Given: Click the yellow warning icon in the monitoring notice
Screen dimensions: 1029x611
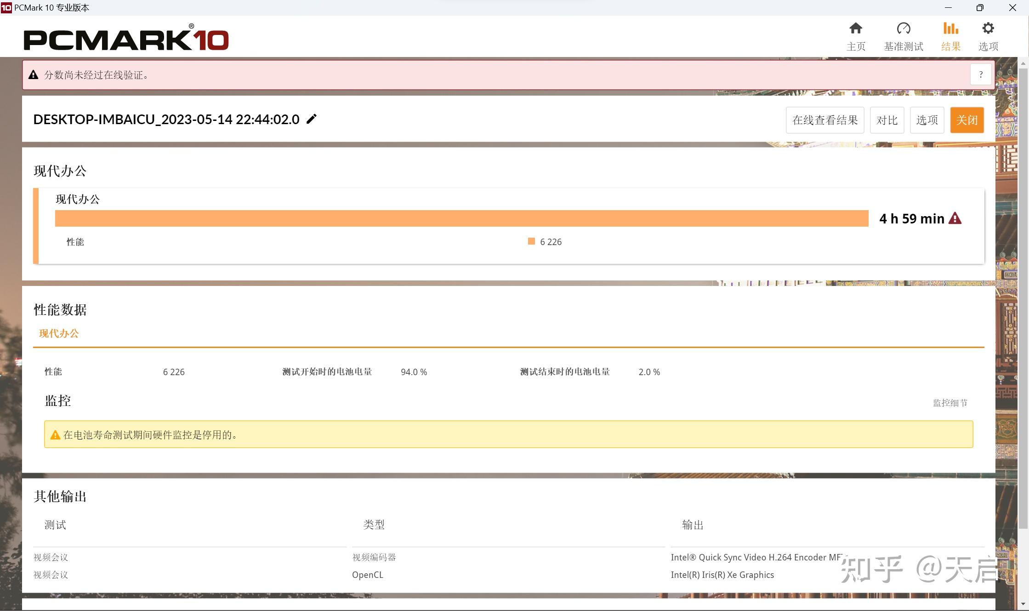Looking at the screenshot, I should 55,435.
